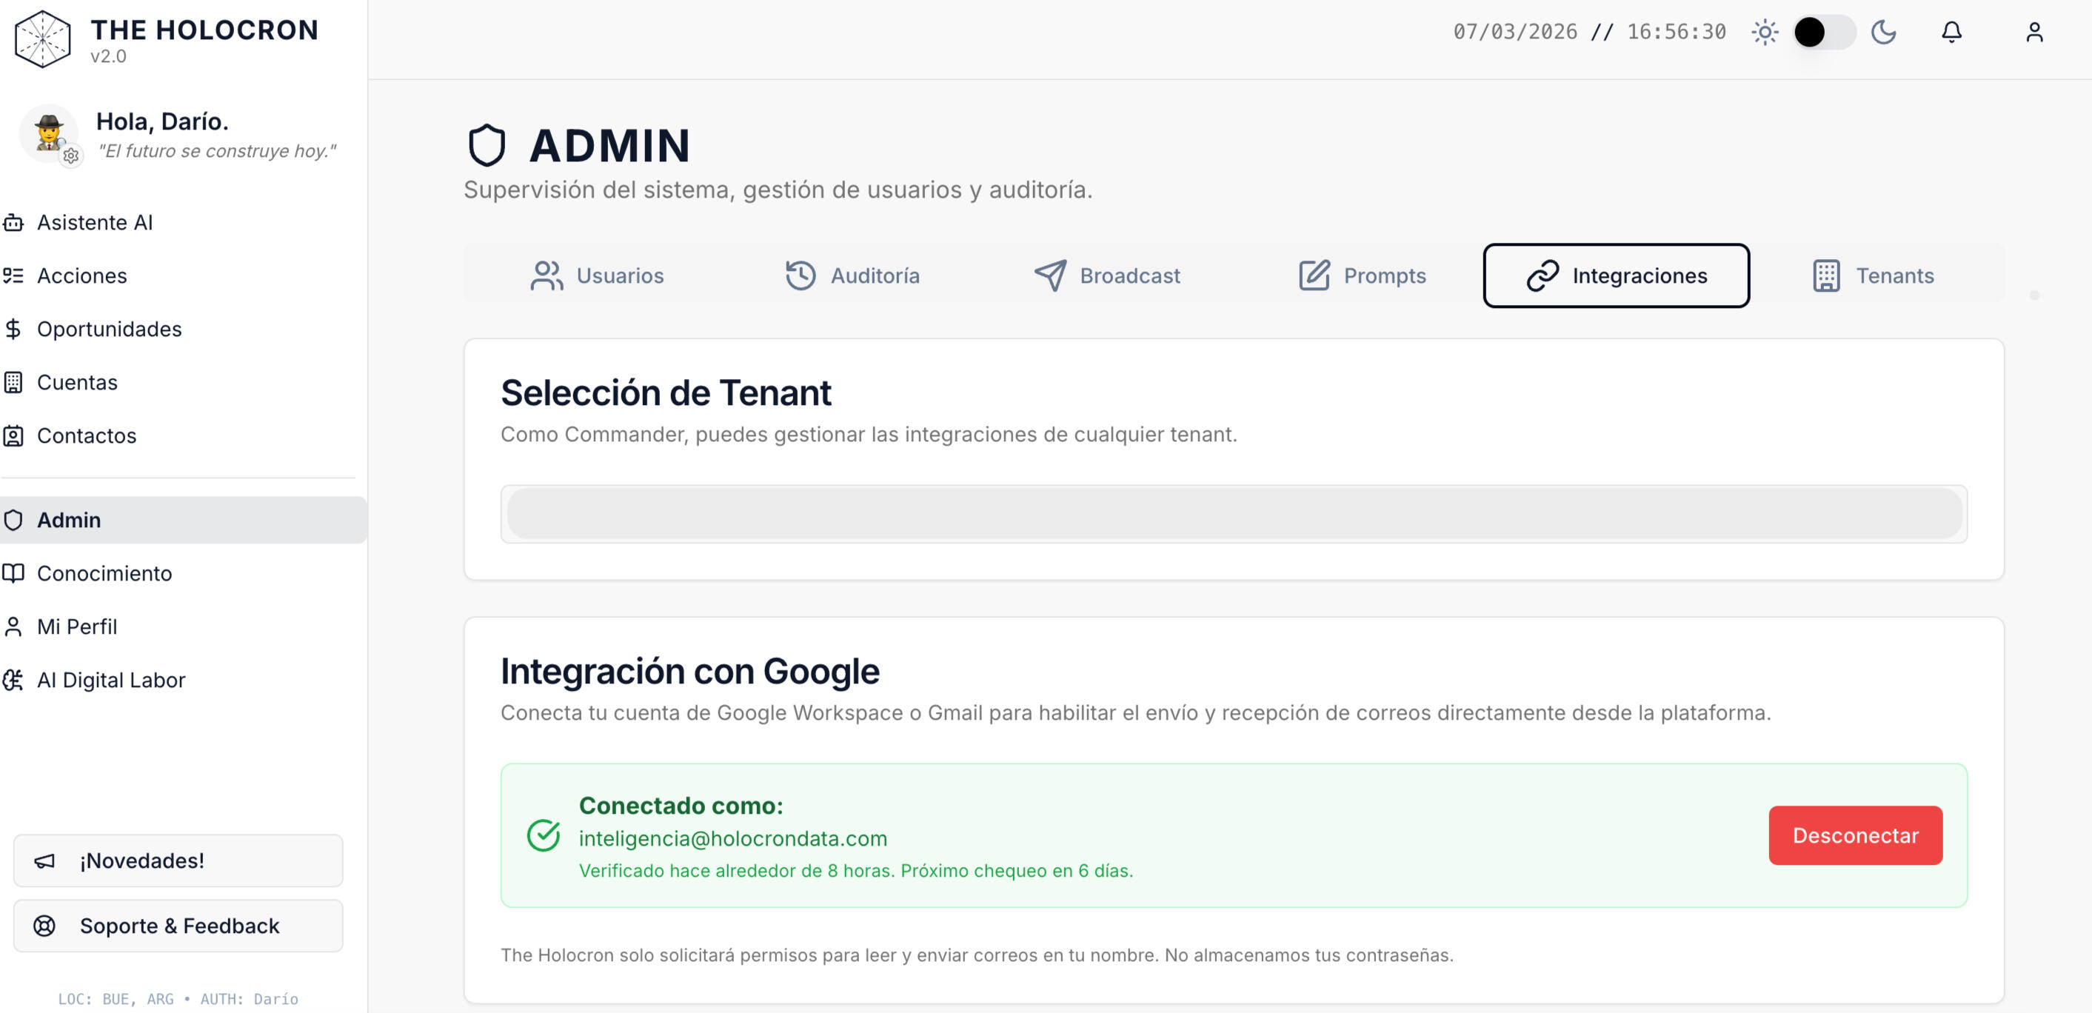Go to the Tenants tab
2092x1013 pixels.
[x=1873, y=275]
